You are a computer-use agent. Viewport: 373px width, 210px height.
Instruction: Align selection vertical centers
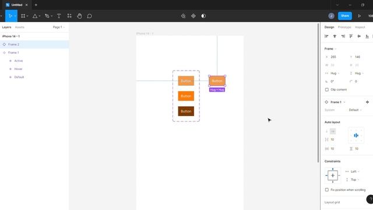[359, 36]
